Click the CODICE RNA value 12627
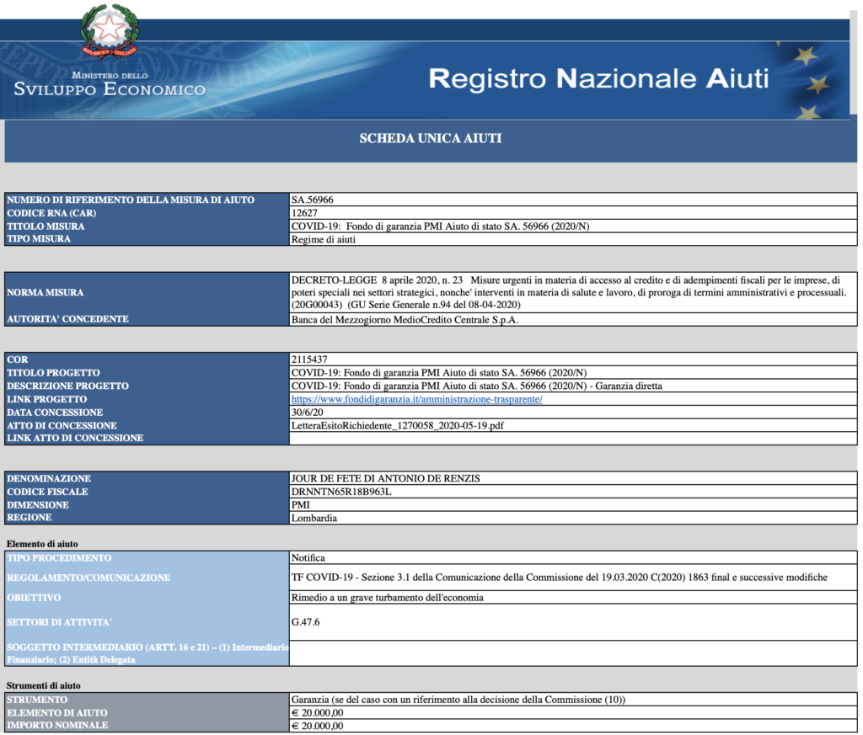The width and height of the screenshot is (863, 735). point(304,213)
